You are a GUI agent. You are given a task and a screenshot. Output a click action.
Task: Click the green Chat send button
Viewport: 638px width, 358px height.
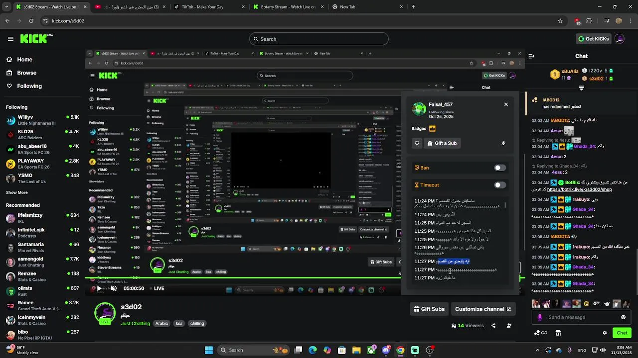coord(622,333)
